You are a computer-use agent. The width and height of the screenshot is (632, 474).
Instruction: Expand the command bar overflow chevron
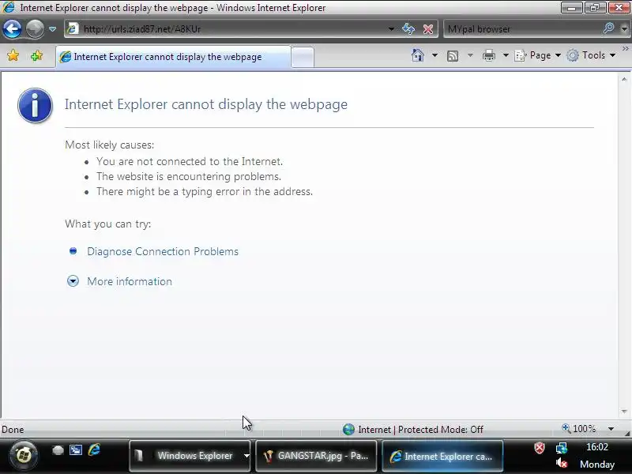tap(626, 49)
